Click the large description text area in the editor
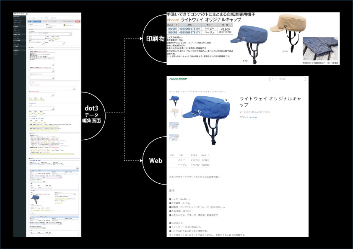The image size is (353, 249). tap(42, 59)
